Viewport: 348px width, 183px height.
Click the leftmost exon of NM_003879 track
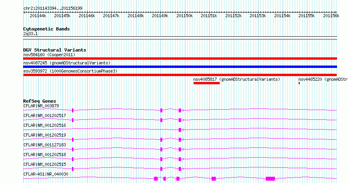[73, 110]
